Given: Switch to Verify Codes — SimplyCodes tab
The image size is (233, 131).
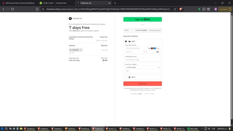Looking at the screenshot, I should click(55, 3).
